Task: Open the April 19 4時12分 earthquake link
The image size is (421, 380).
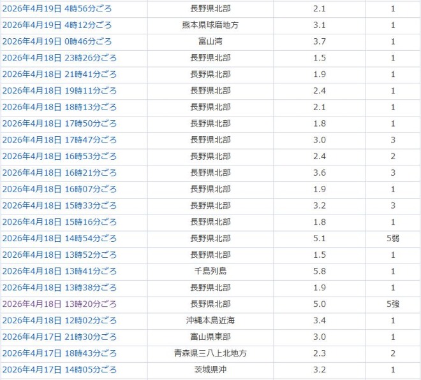Action: point(57,25)
